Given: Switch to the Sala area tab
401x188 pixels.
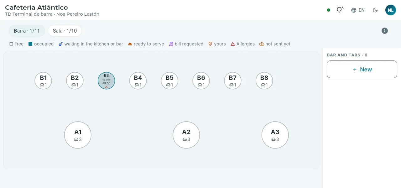Looking at the screenshot, I should tap(65, 31).
